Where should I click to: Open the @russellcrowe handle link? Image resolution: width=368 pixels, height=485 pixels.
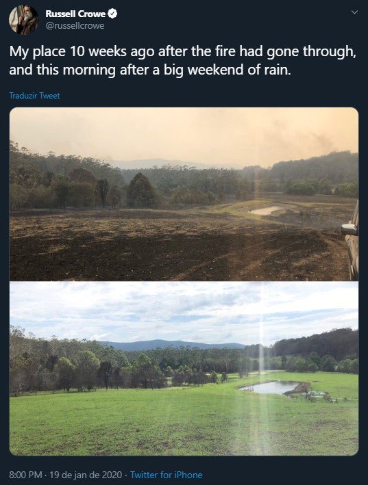coord(75,26)
